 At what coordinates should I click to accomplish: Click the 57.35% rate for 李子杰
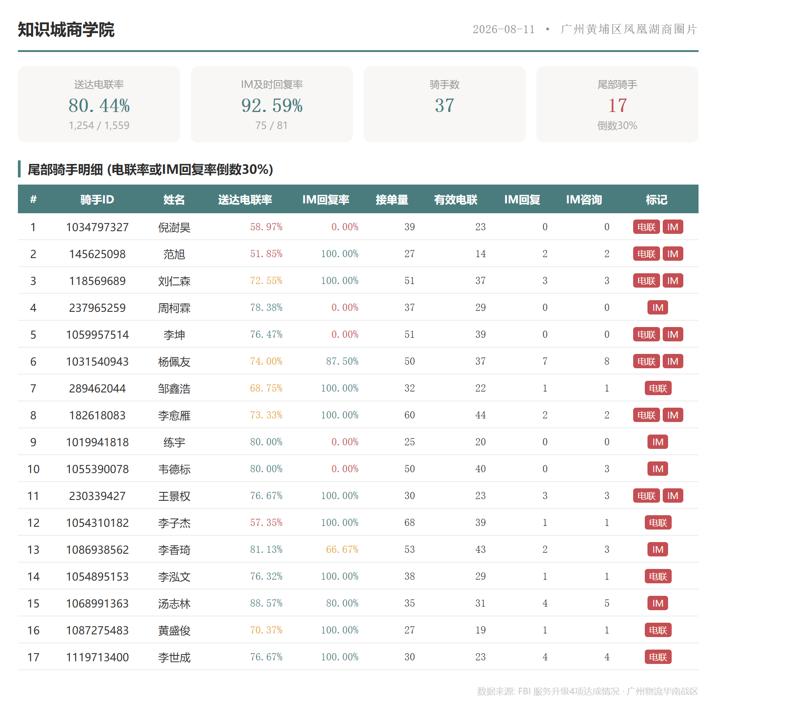tap(266, 522)
